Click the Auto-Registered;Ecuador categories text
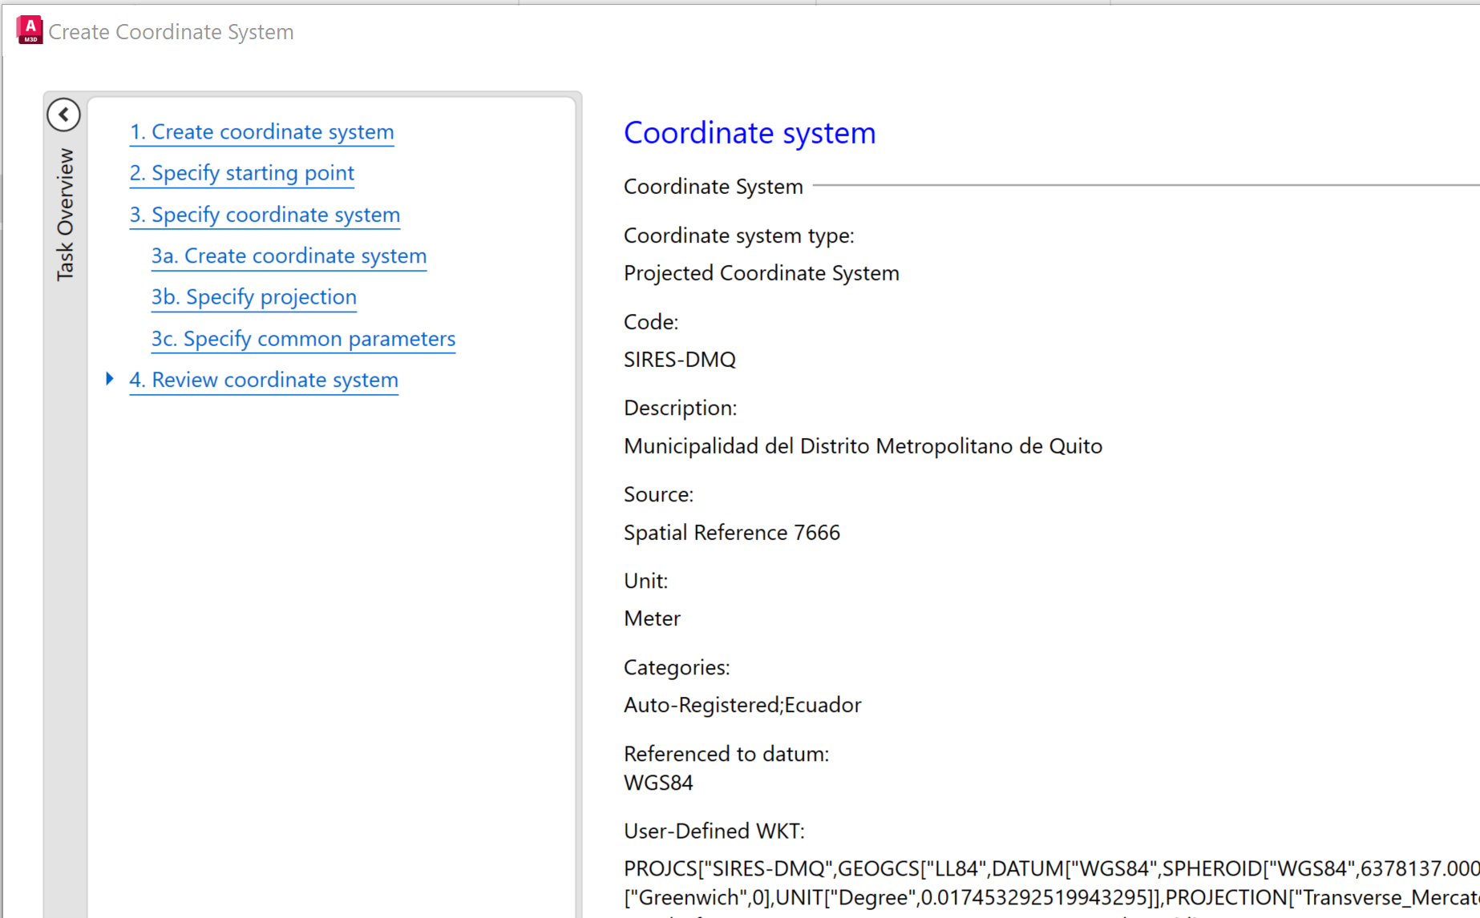 pos(742,705)
